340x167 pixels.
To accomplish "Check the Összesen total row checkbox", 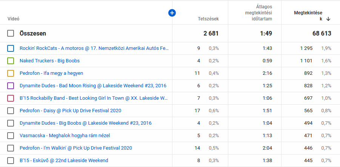I will tap(11, 33).
